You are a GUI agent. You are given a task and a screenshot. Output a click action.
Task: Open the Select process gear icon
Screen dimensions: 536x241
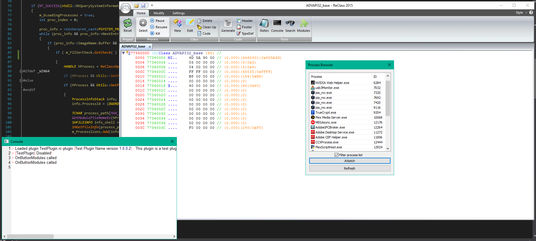143,23
